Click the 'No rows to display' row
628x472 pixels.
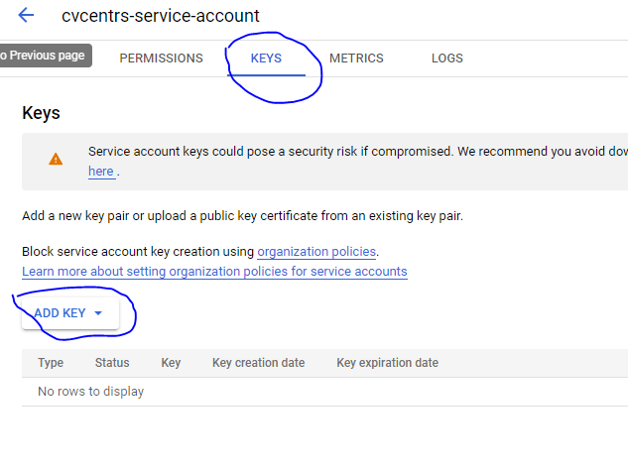click(90, 392)
